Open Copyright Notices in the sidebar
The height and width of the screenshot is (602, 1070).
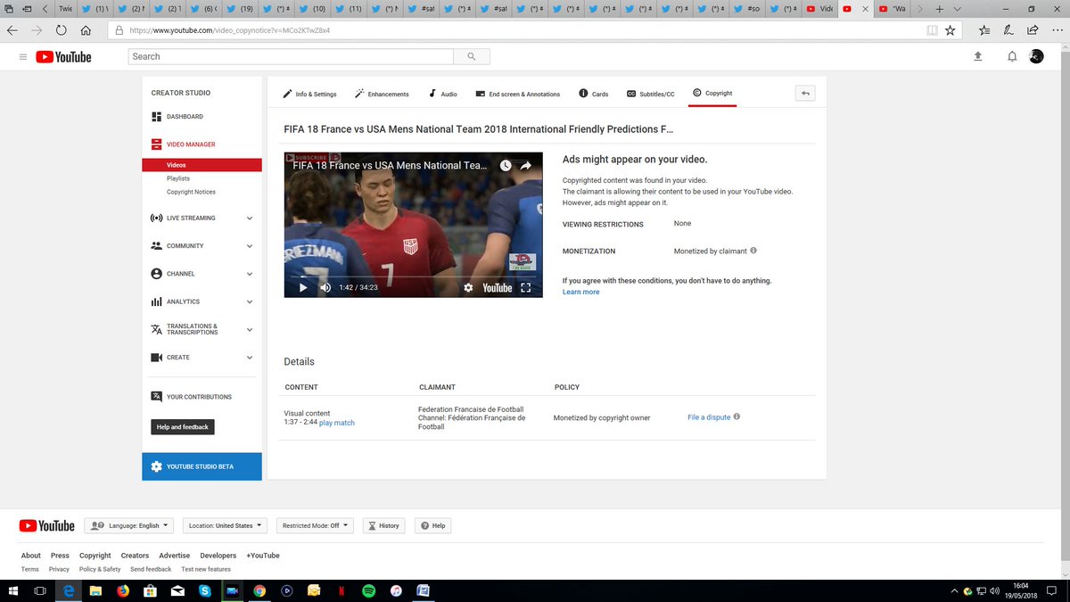click(x=191, y=192)
